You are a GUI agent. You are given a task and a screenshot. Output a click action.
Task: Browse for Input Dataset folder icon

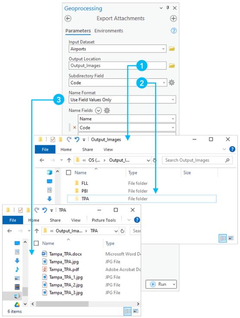172,49
